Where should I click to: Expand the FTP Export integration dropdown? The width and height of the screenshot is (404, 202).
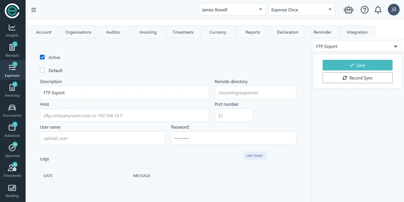coord(357,47)
